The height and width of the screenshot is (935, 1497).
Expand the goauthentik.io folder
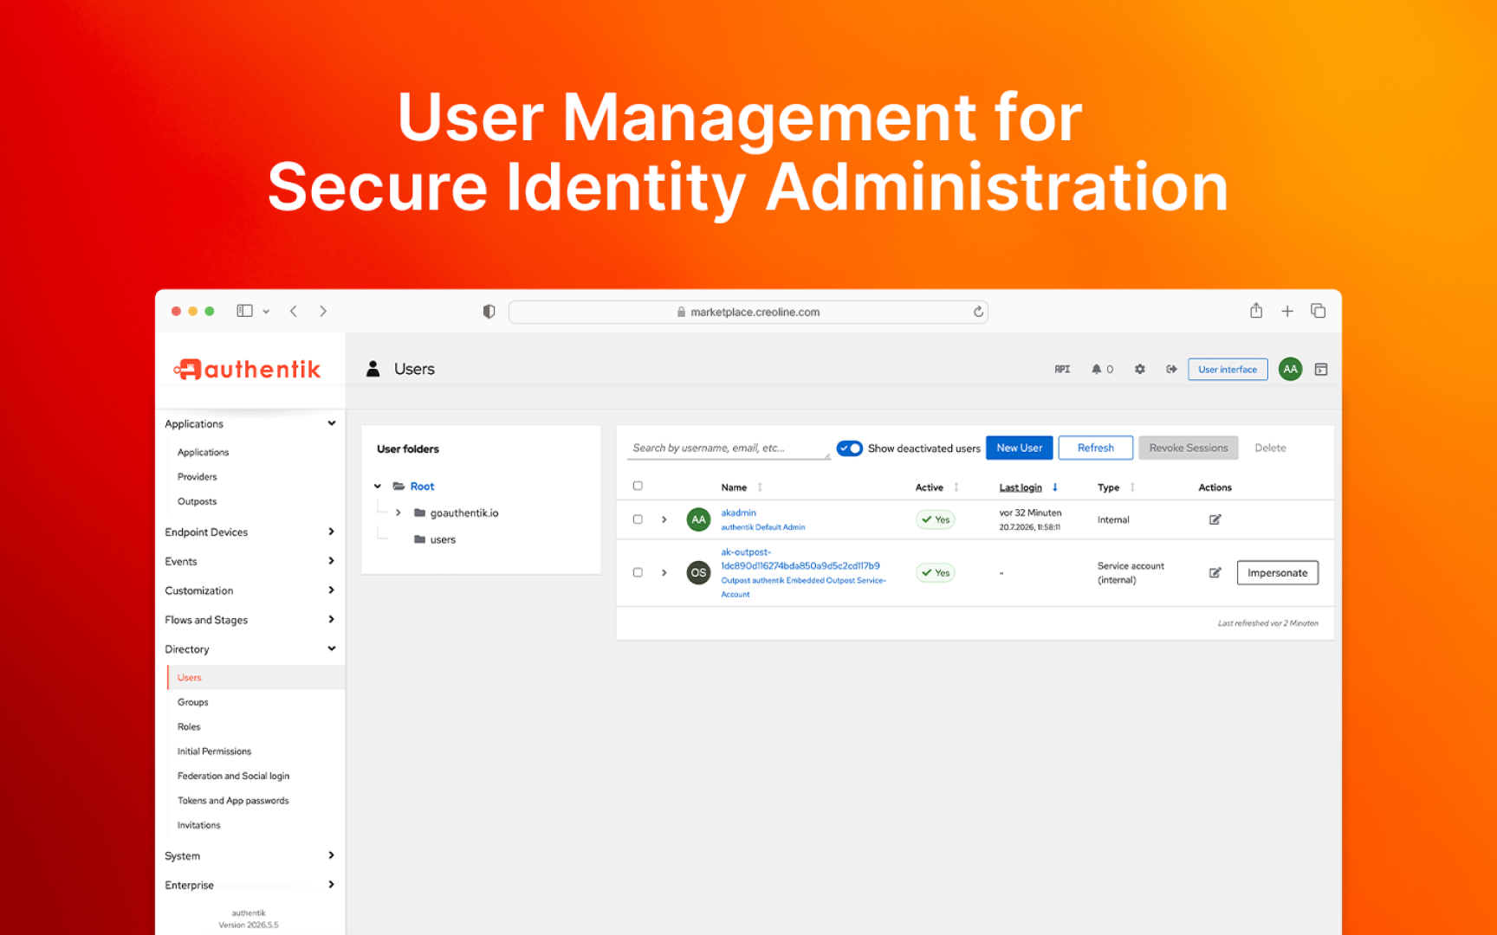[x=399, y=513]
